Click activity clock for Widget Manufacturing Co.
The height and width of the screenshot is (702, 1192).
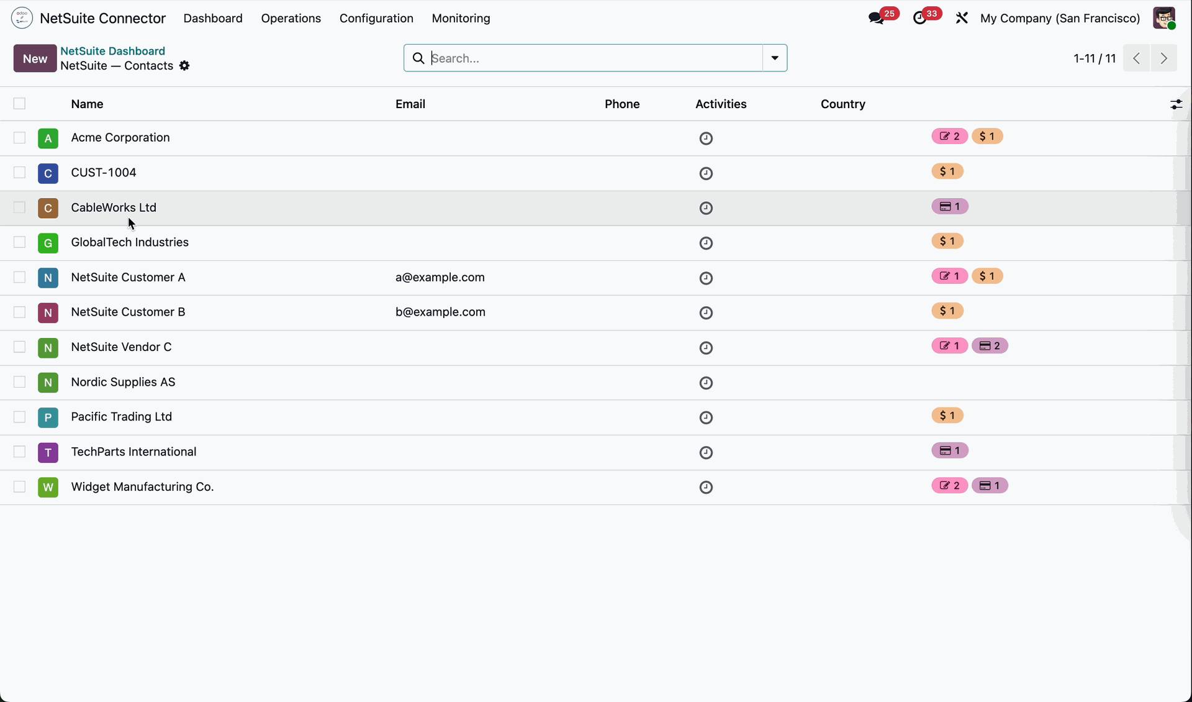[x=706, y=488]
